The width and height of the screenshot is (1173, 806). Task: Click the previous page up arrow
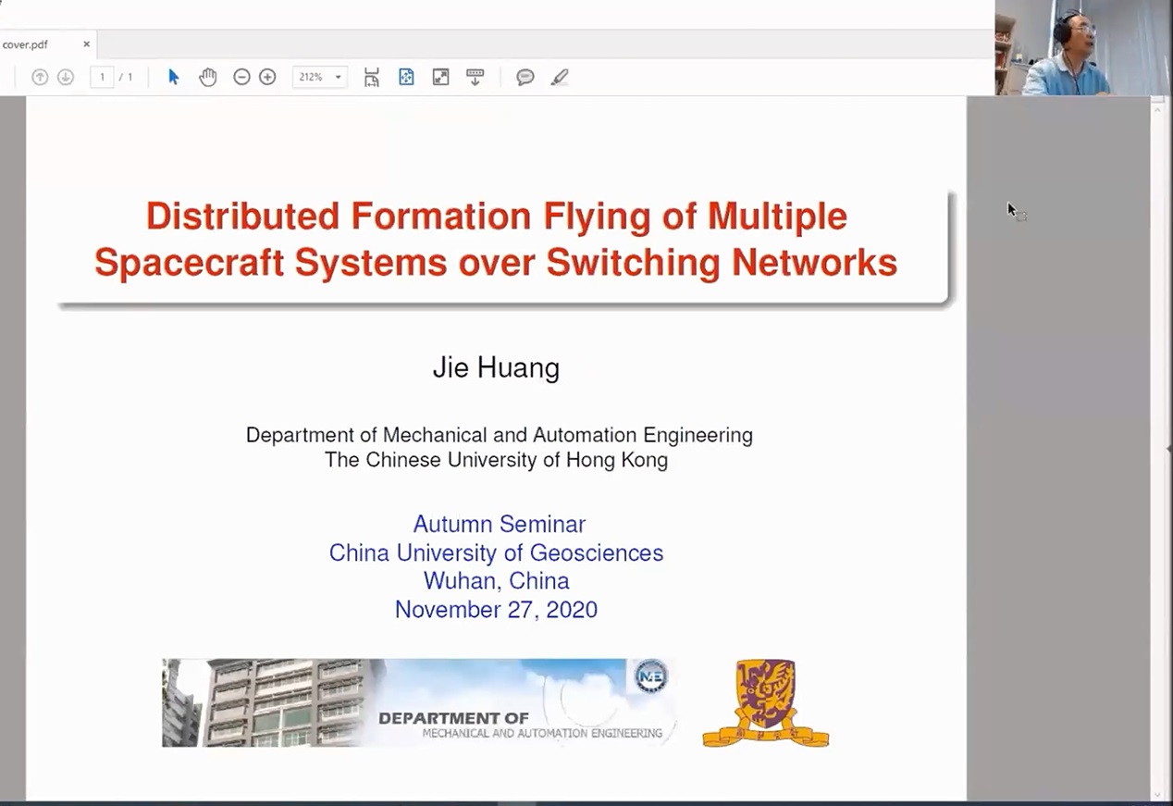40,78
